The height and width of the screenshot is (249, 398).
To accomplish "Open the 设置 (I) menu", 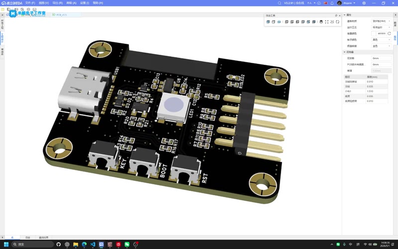I will tap(85, 3).
